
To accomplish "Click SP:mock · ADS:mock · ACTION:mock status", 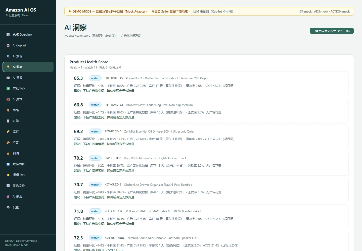I will coord(325,12).
